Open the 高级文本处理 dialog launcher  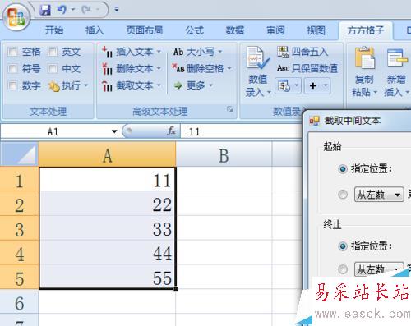(x=230, y=110)
